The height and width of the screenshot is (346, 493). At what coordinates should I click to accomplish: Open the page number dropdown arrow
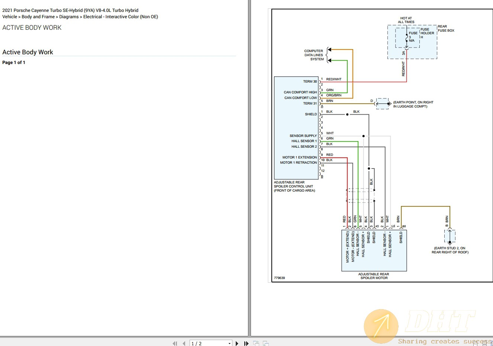point(229,343)
